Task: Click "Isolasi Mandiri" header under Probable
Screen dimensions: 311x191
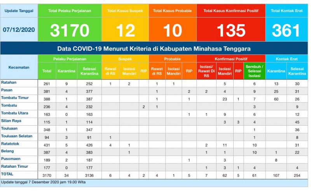Action: 173,71
